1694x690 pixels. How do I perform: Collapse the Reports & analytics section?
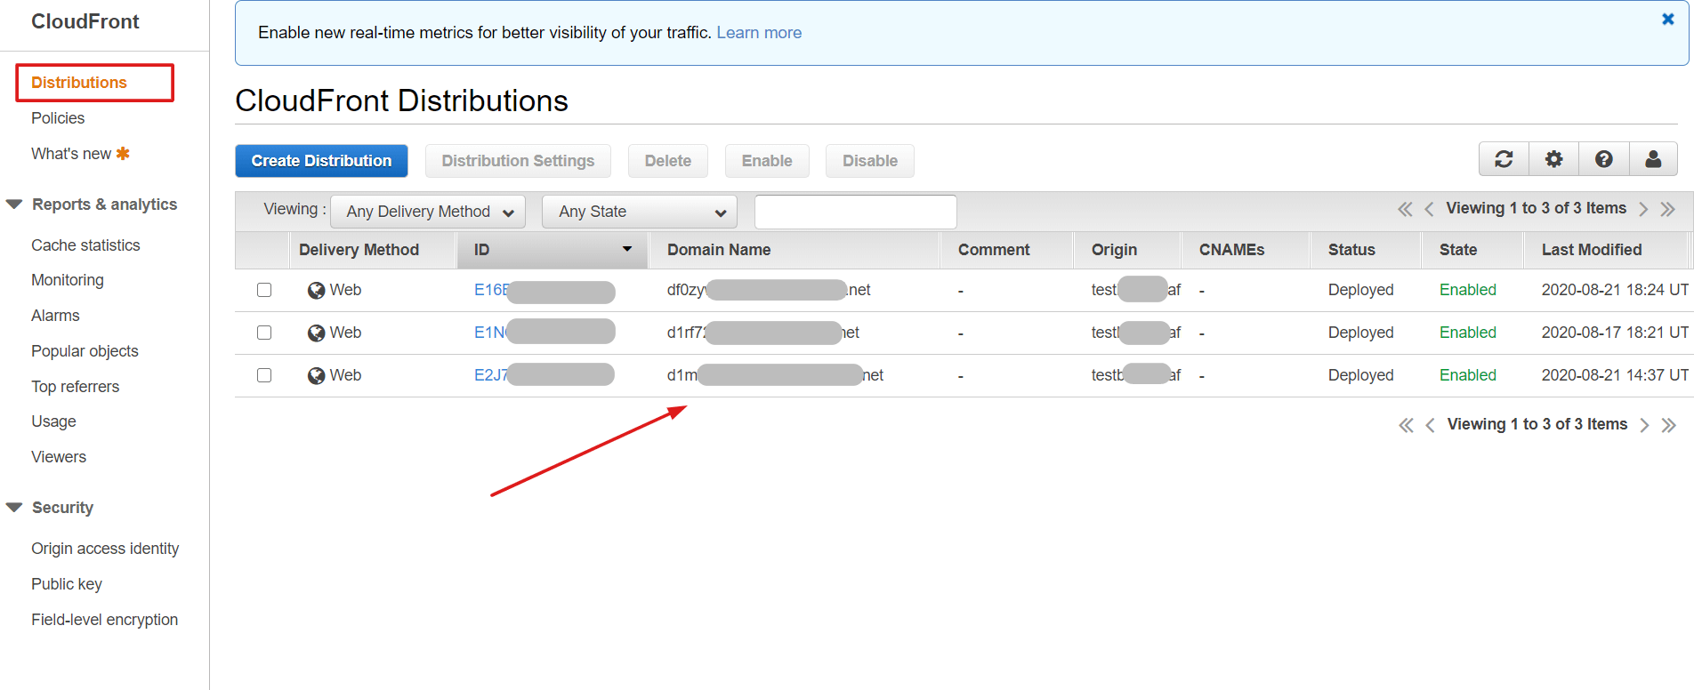tap(14, 205)
